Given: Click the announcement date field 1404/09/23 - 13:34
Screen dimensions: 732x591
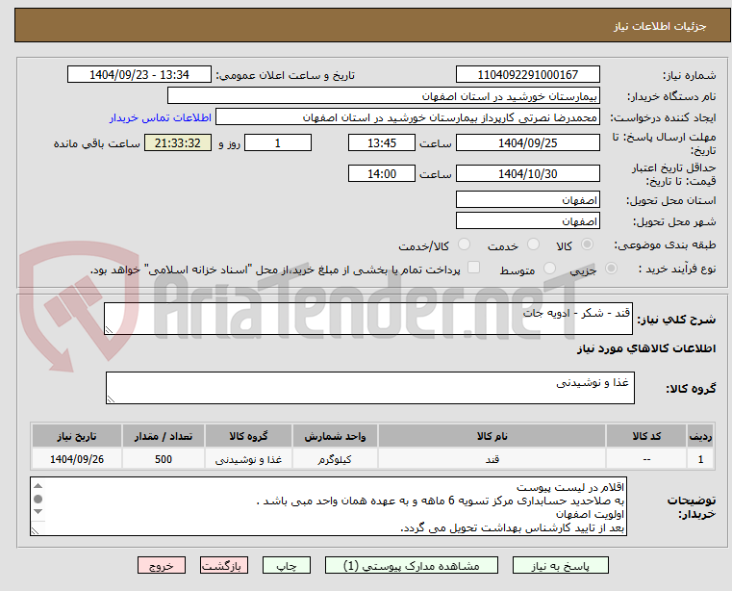Looking at the screenshot, I should tap(139, 75).
